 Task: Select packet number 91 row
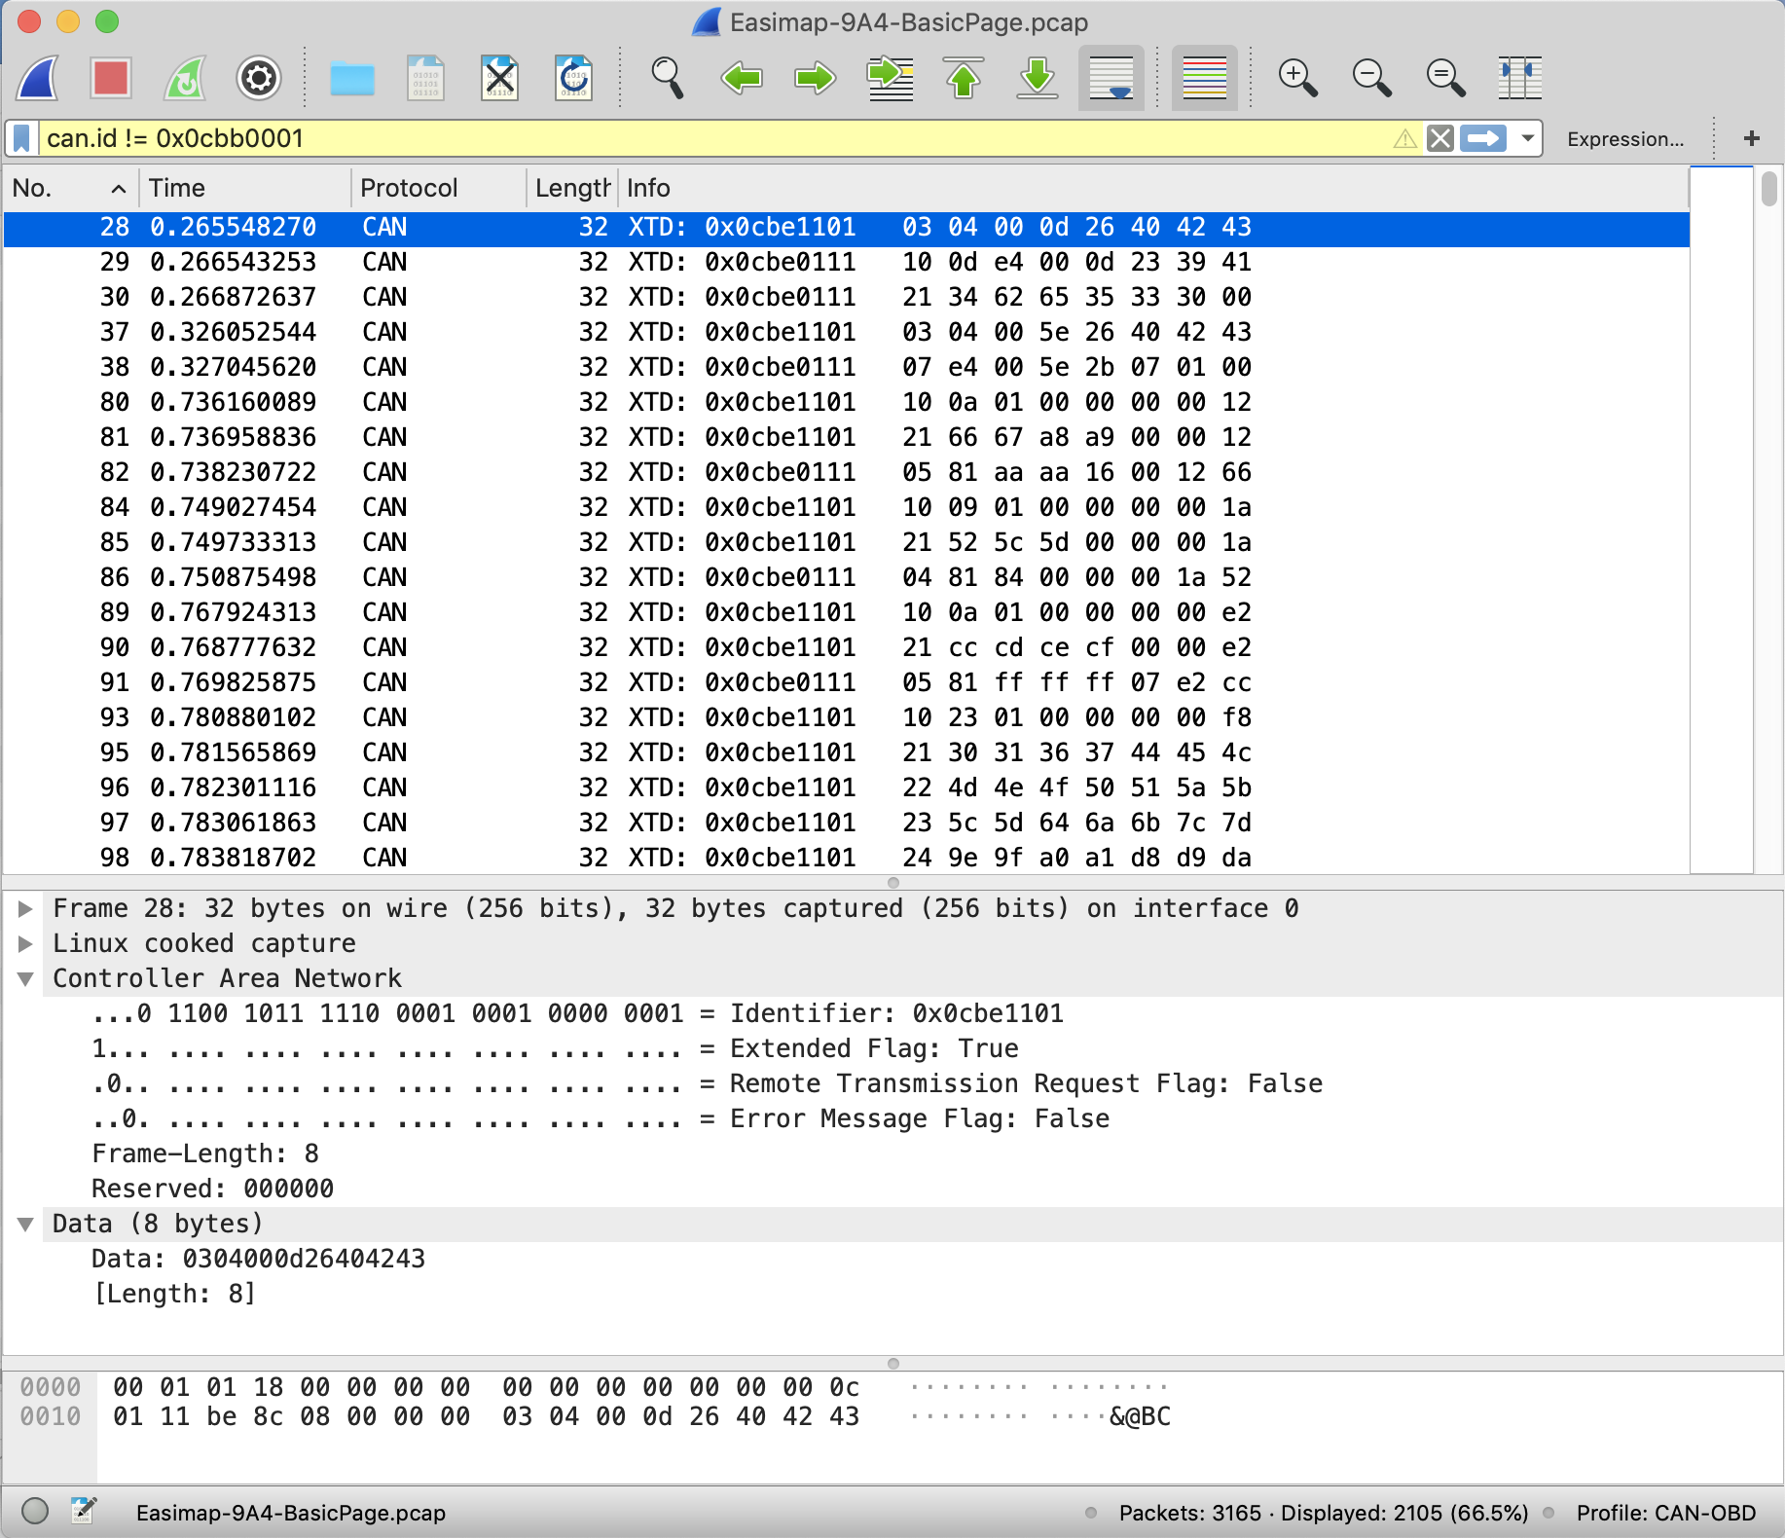tap(846, 682)
